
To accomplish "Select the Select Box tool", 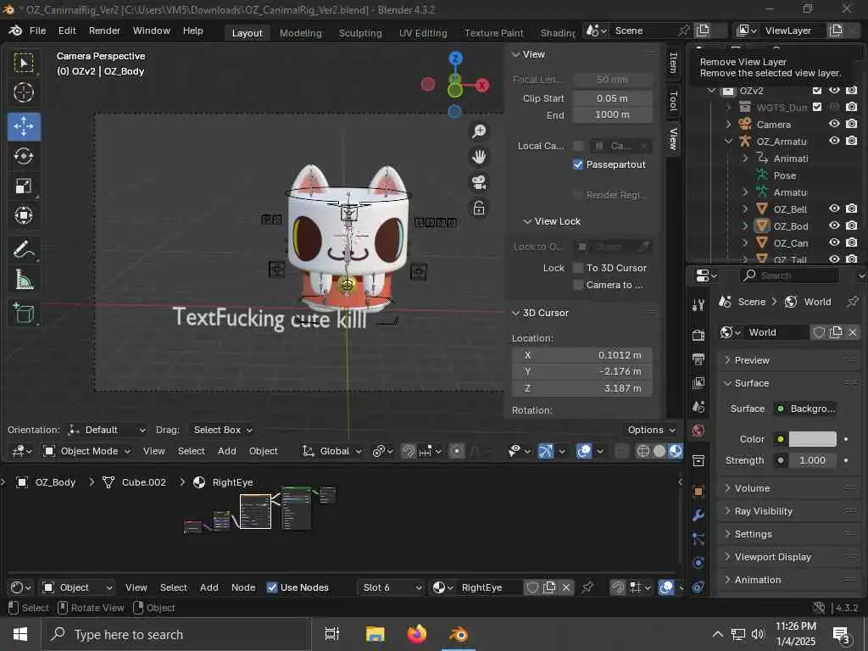I will (24, 63).
